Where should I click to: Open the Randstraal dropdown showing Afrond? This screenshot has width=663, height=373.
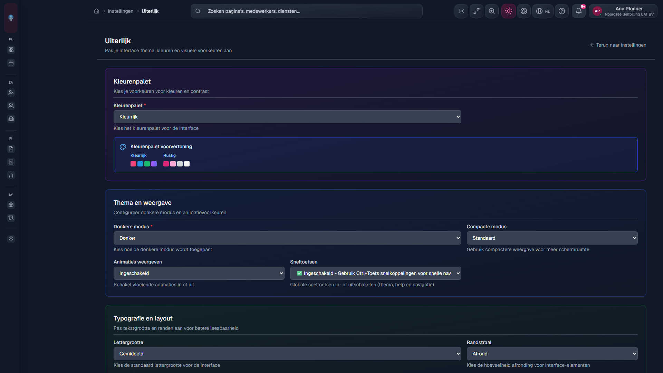[552, 354]
